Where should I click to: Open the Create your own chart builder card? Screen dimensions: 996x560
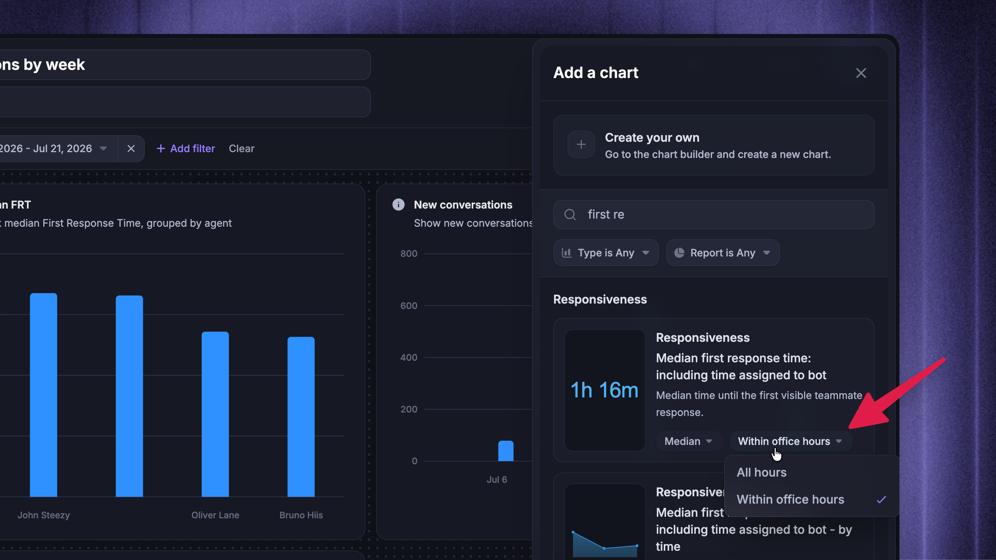713,145
